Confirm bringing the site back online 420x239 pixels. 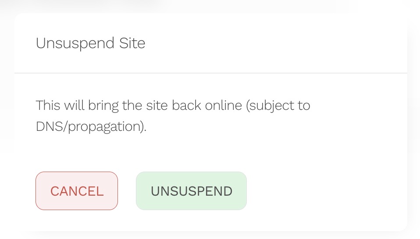point(191,191)
